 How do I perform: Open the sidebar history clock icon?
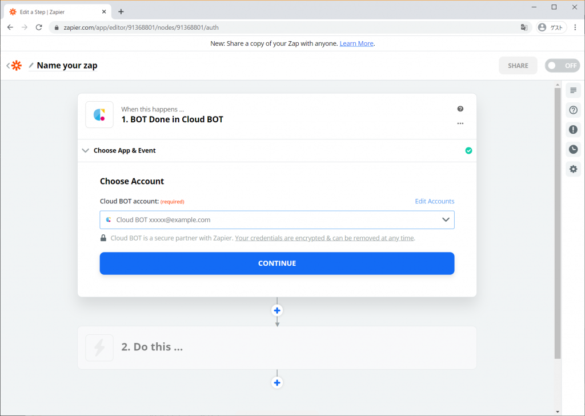coord(573,149)
